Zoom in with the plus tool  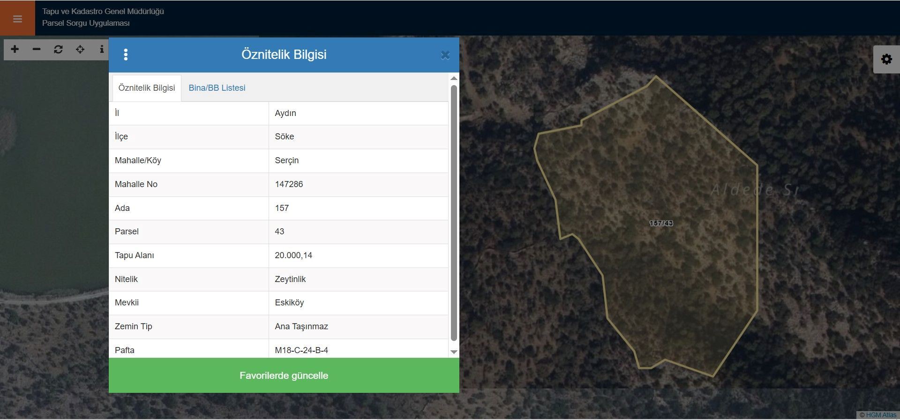point(15,49)
